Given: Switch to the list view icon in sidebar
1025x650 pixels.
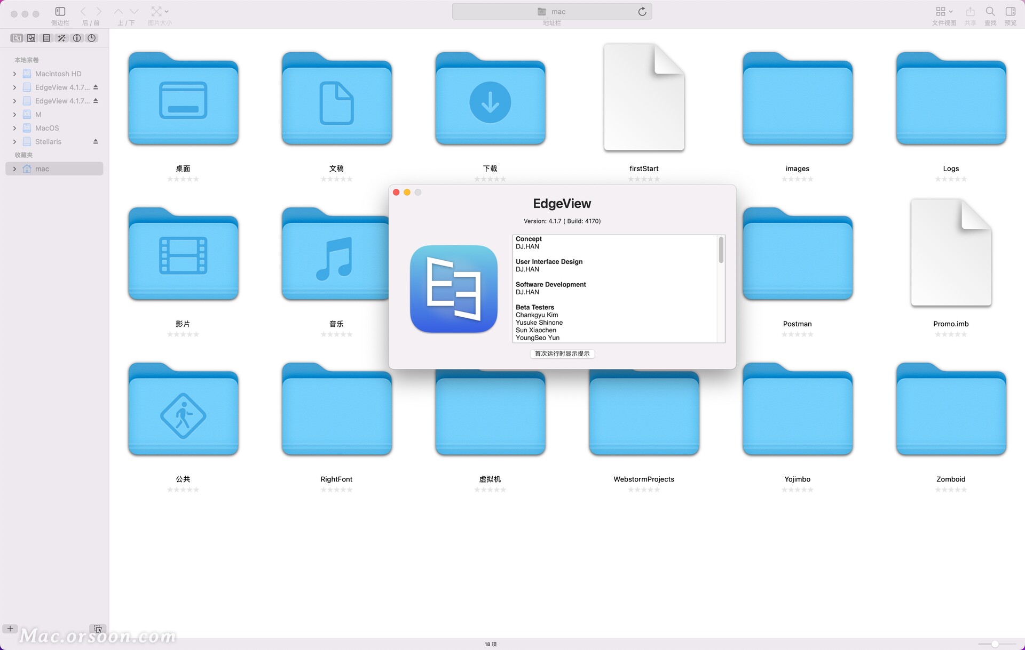Looking at the screenshot, I should tap(46, 38).
